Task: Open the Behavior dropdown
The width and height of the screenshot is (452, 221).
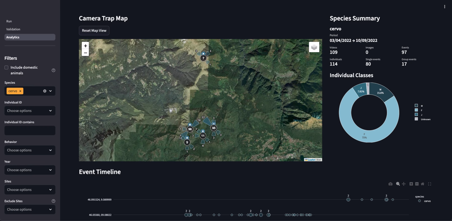Action: click(30, 150)
